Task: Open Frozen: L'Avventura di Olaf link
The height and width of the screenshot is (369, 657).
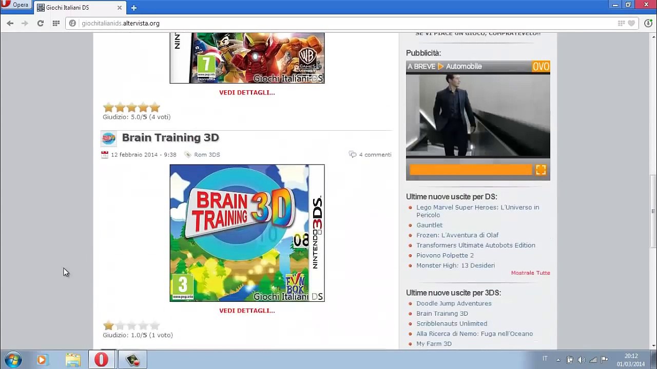Action: 457,235
